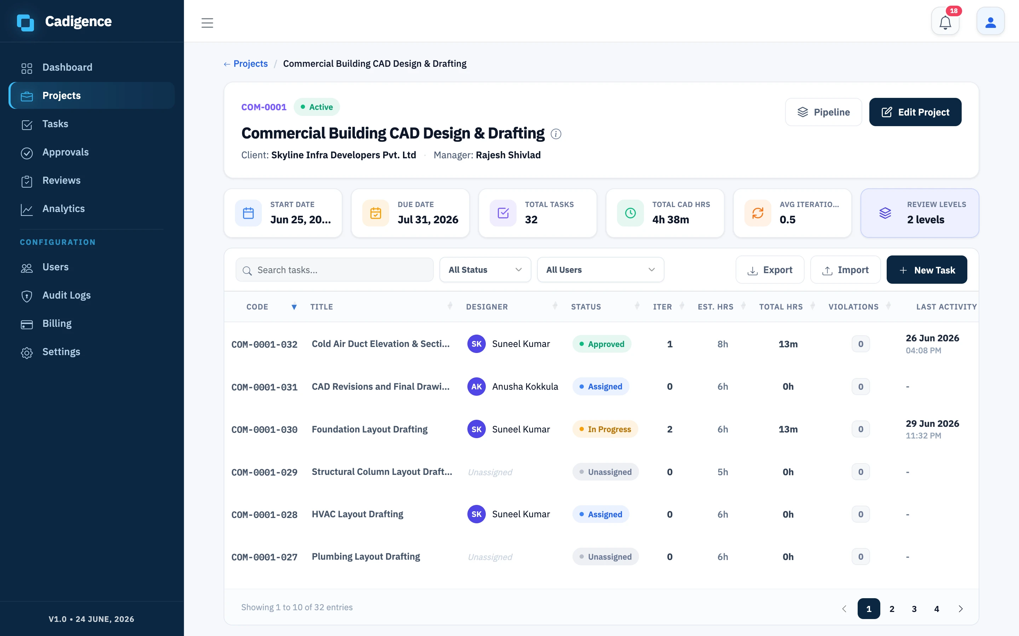Go to page 3
Screen dimensions: 1019x636
pyautogui.click(x=914, y=609)
